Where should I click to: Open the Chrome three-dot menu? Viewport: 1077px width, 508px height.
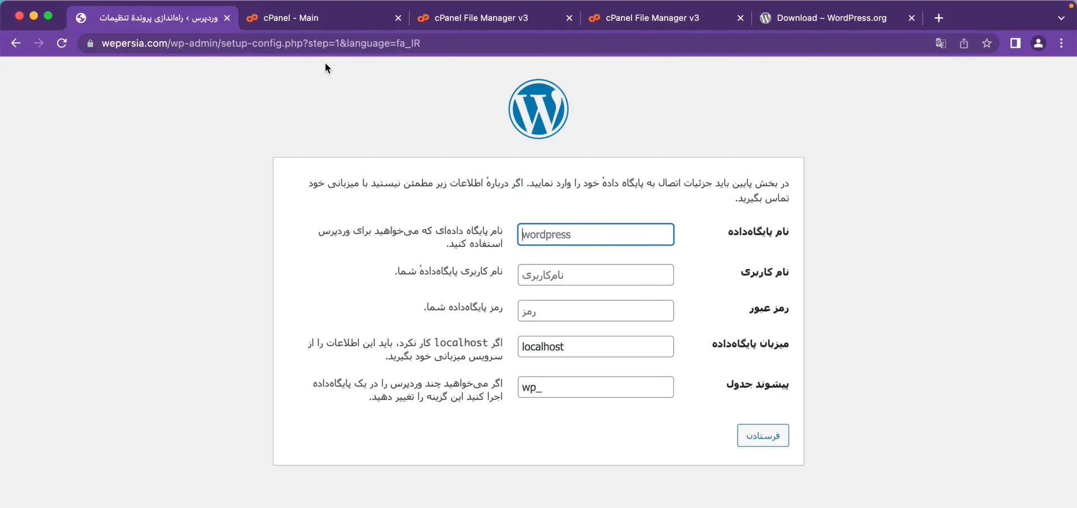click(x=1061, y=43)
